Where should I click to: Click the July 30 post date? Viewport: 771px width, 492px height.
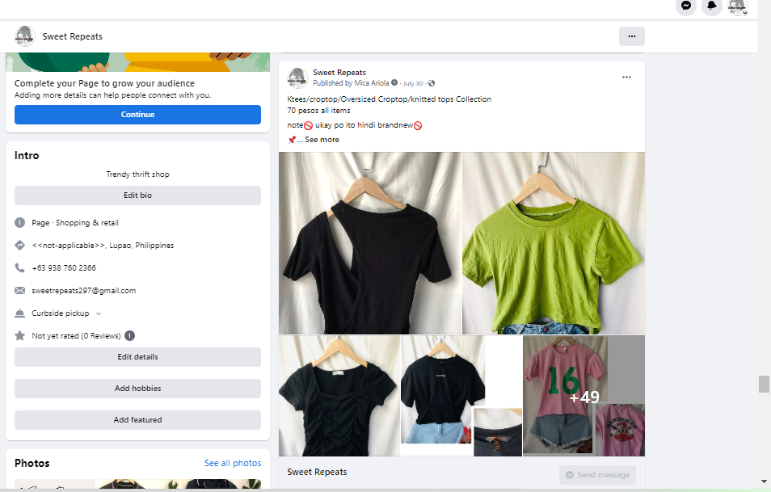(x=413, y=83)
